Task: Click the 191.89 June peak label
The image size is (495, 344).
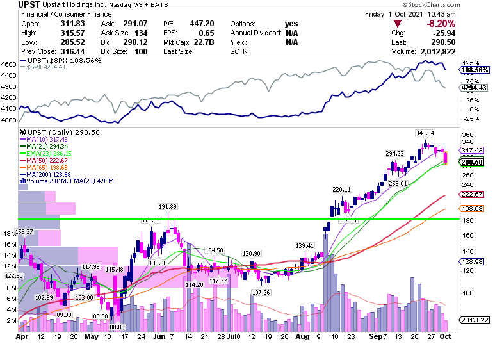Action: pyautogui.click(x=168, y=206)
